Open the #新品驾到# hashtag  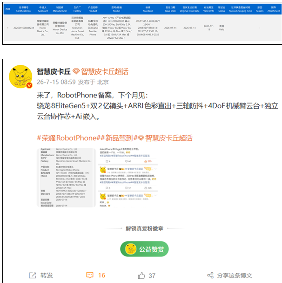pyautogui.click(x=119, y=138)
